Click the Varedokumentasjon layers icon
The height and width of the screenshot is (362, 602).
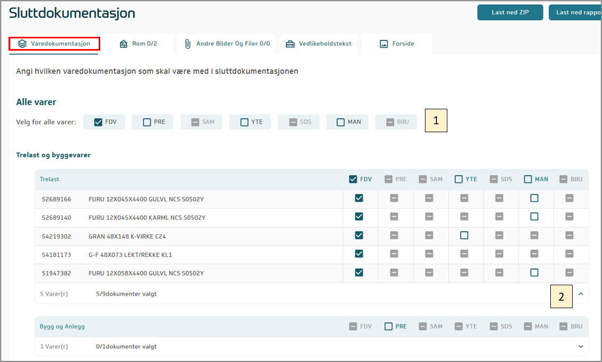(x=22, y=44)
